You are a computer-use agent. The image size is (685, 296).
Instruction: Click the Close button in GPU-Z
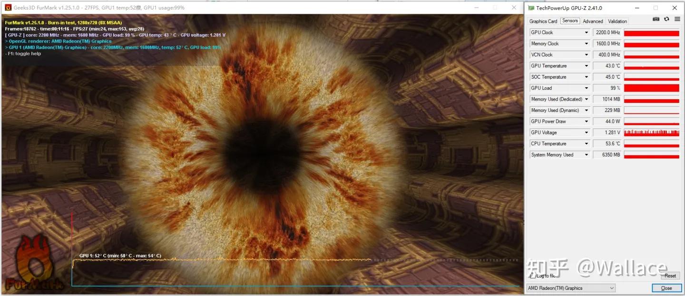(666, 288)
